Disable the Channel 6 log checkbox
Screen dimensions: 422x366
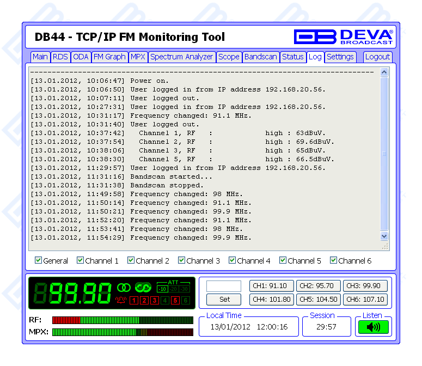pos(333,260)
